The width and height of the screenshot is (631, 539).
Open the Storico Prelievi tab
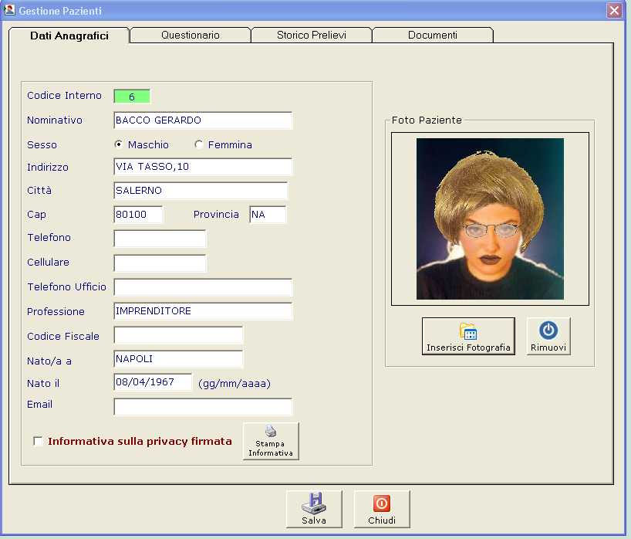tap(312, 35)
